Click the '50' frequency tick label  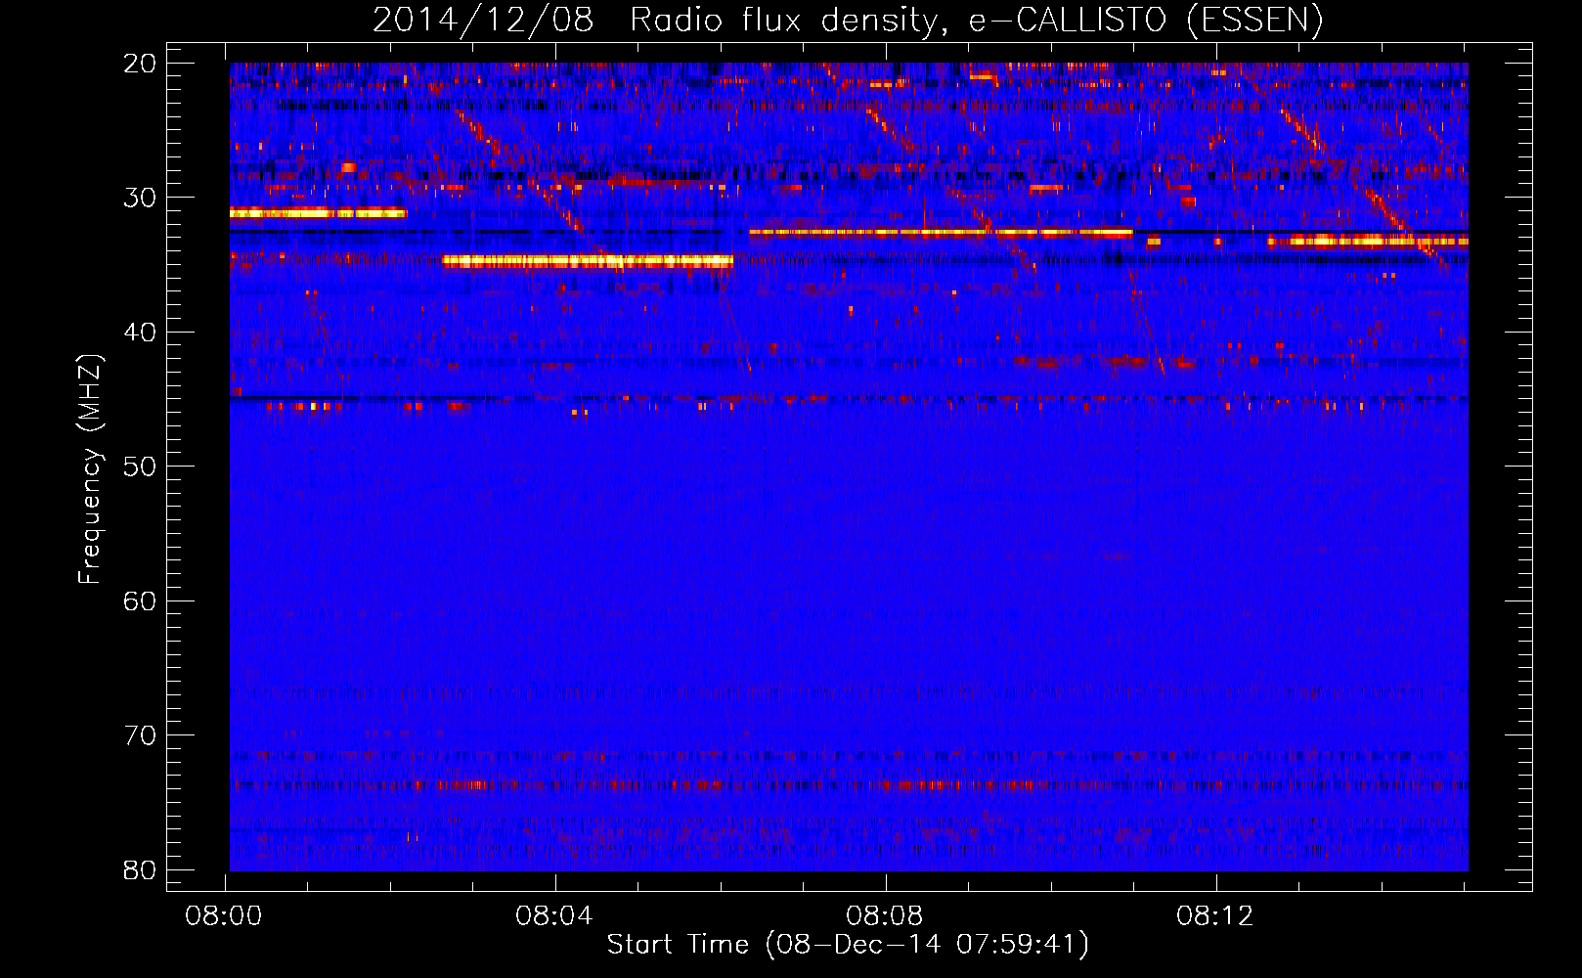click(x=140, y=467)
